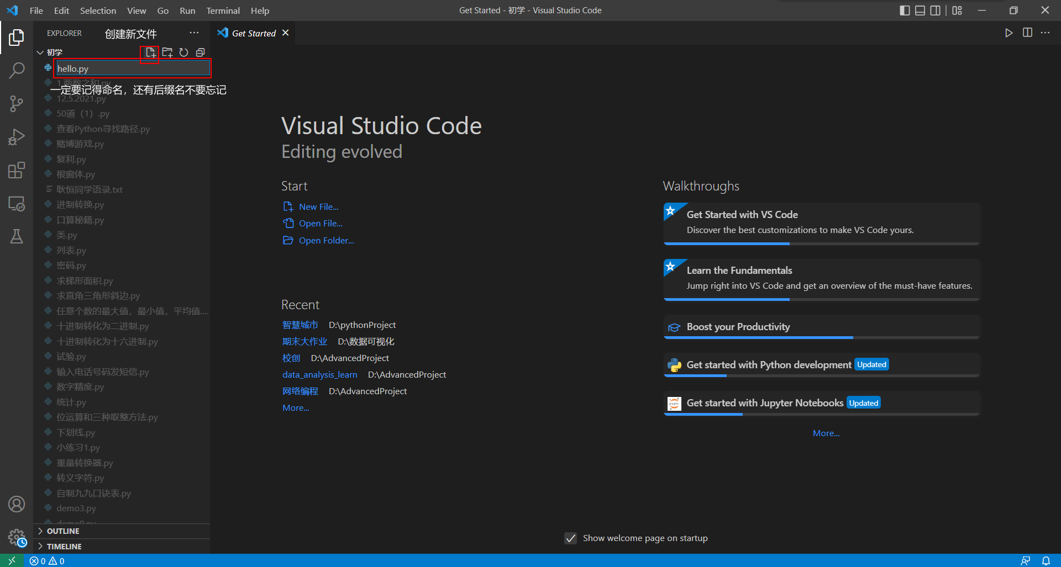
Task: Open Run and Debug view
Action: 17,137
